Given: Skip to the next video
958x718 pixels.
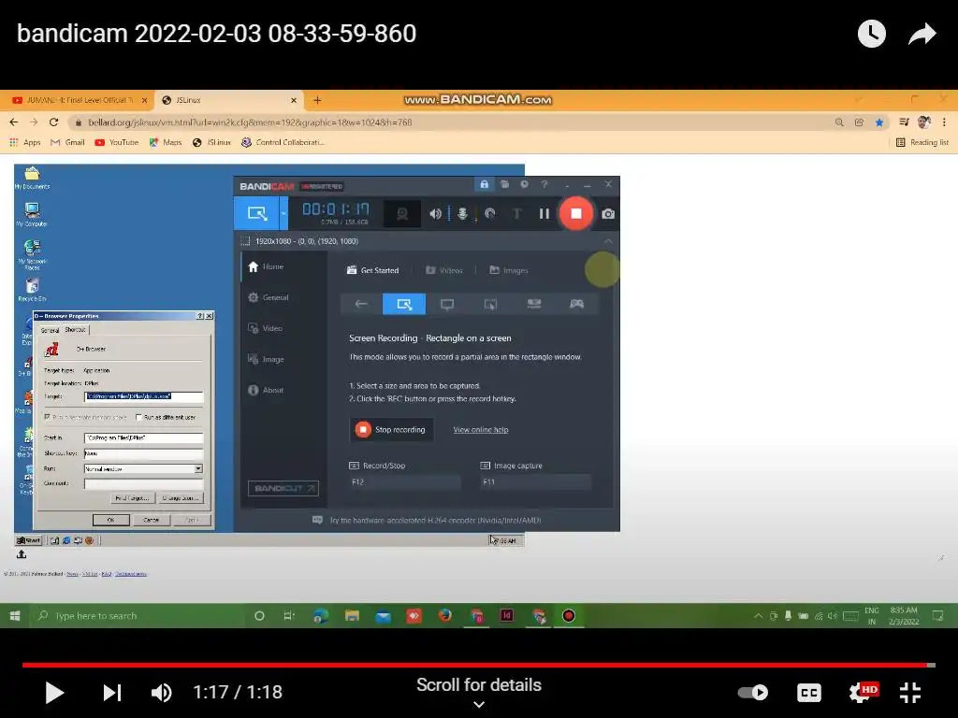Looking at the screenshot, I should 112,693.
